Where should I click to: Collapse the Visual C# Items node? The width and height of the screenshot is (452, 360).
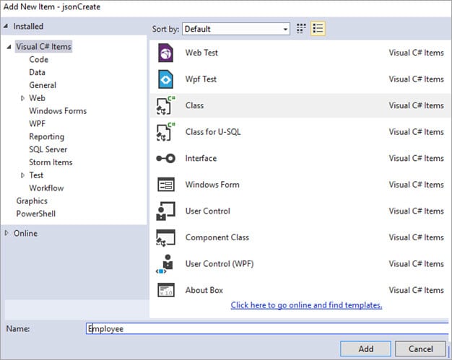[x=9, y=47]
